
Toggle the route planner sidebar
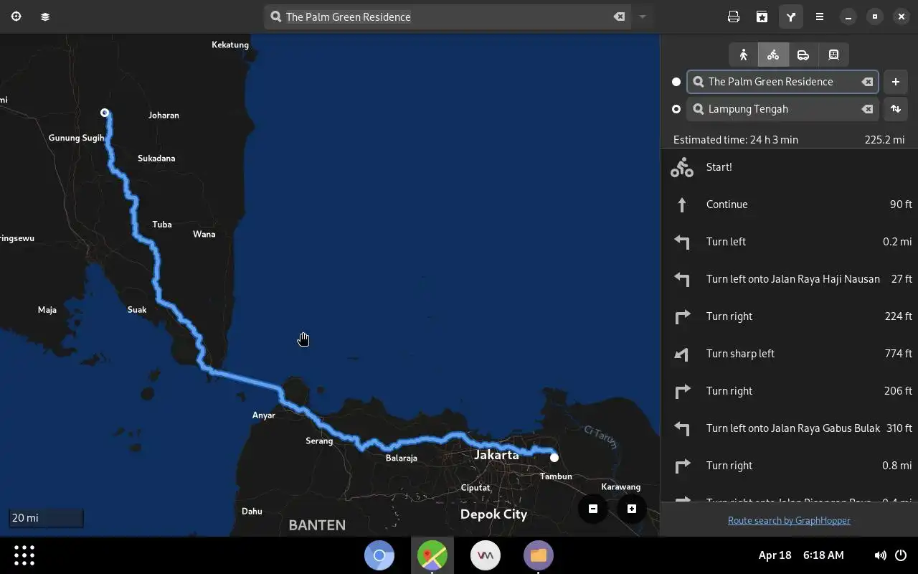pyautogui.click(x=791, y=17)
